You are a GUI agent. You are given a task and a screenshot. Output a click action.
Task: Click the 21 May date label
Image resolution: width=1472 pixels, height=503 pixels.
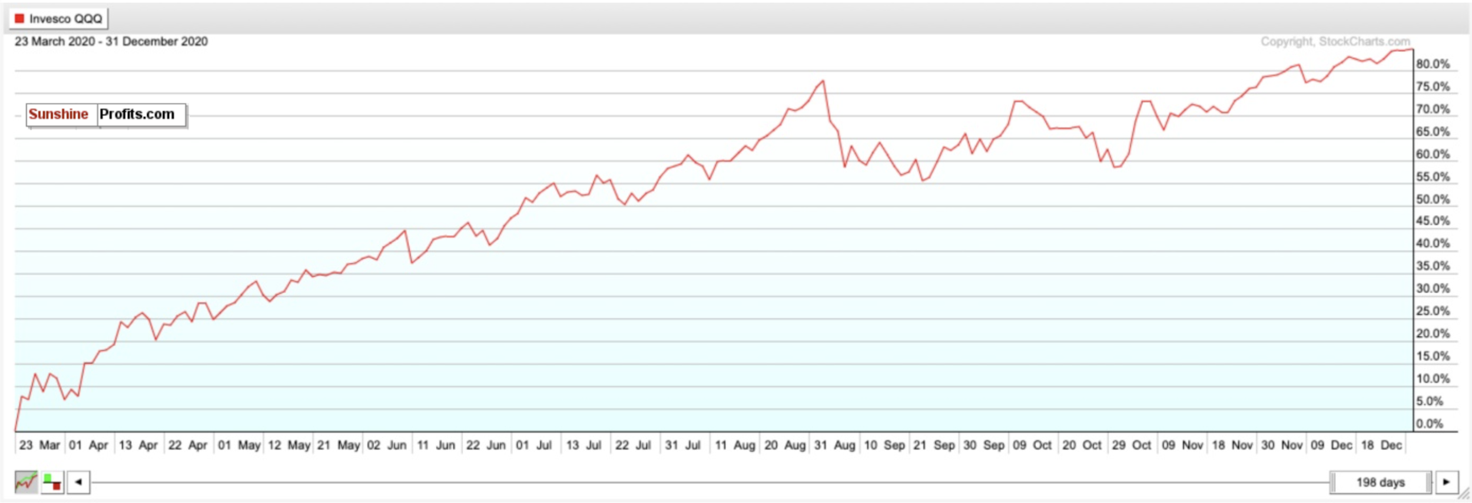[x=339, y=445]
